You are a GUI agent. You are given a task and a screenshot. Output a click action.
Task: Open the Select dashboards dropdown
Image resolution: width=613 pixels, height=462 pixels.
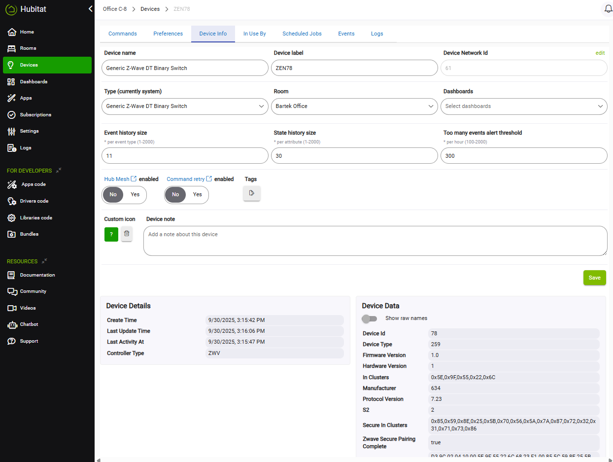pyautogui.click(x=523, y=107)
